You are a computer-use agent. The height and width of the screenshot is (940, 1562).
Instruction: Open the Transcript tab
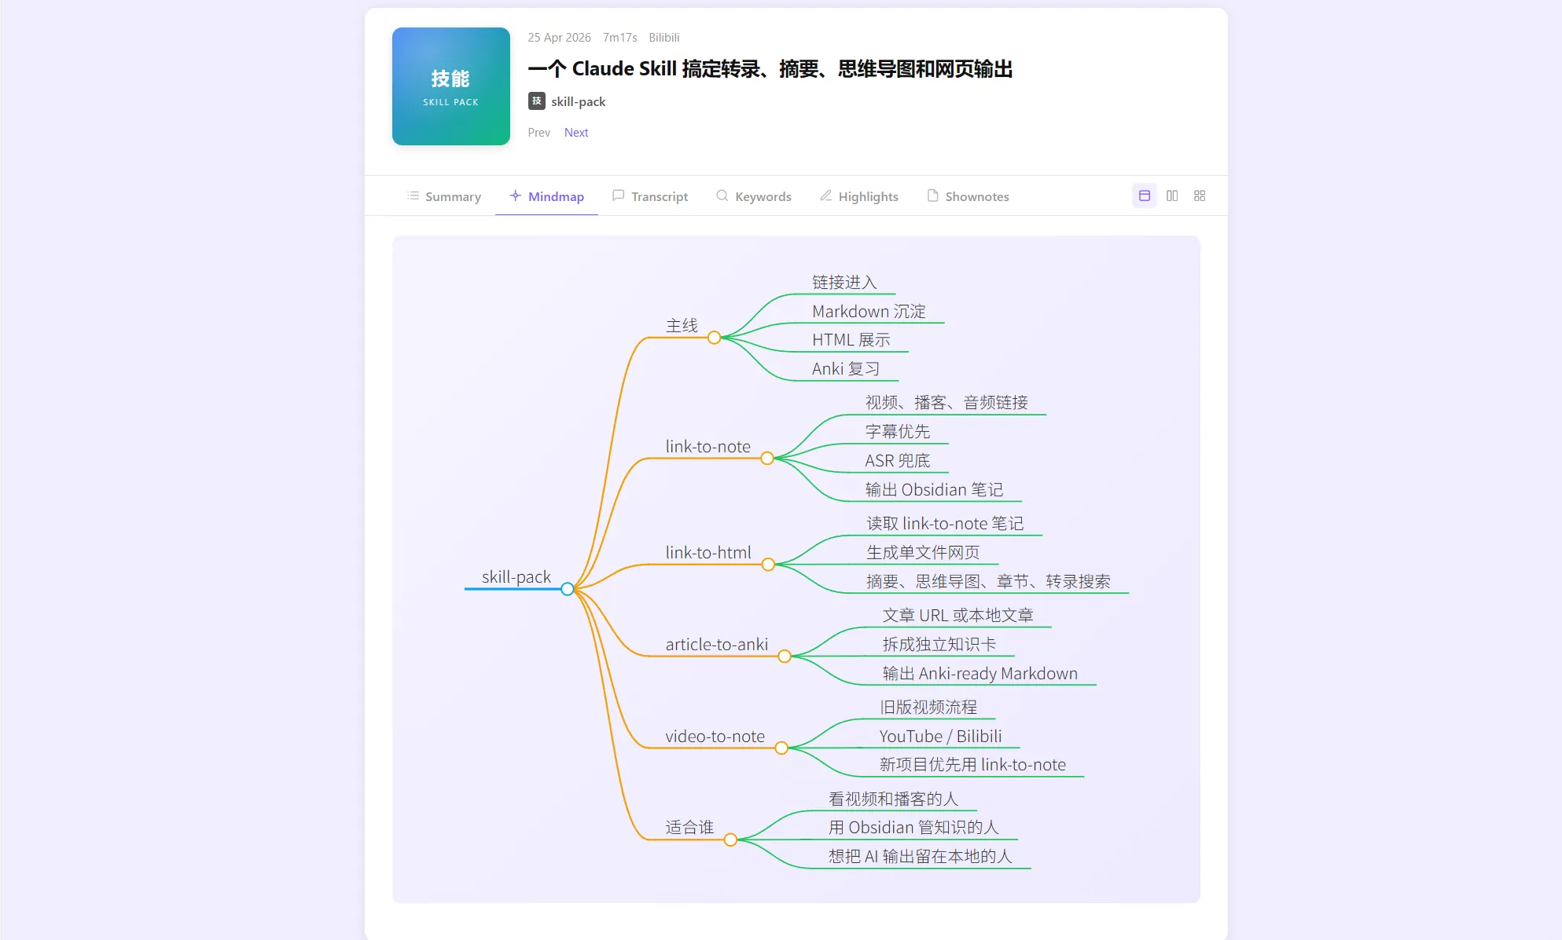[x=650, y=196]
